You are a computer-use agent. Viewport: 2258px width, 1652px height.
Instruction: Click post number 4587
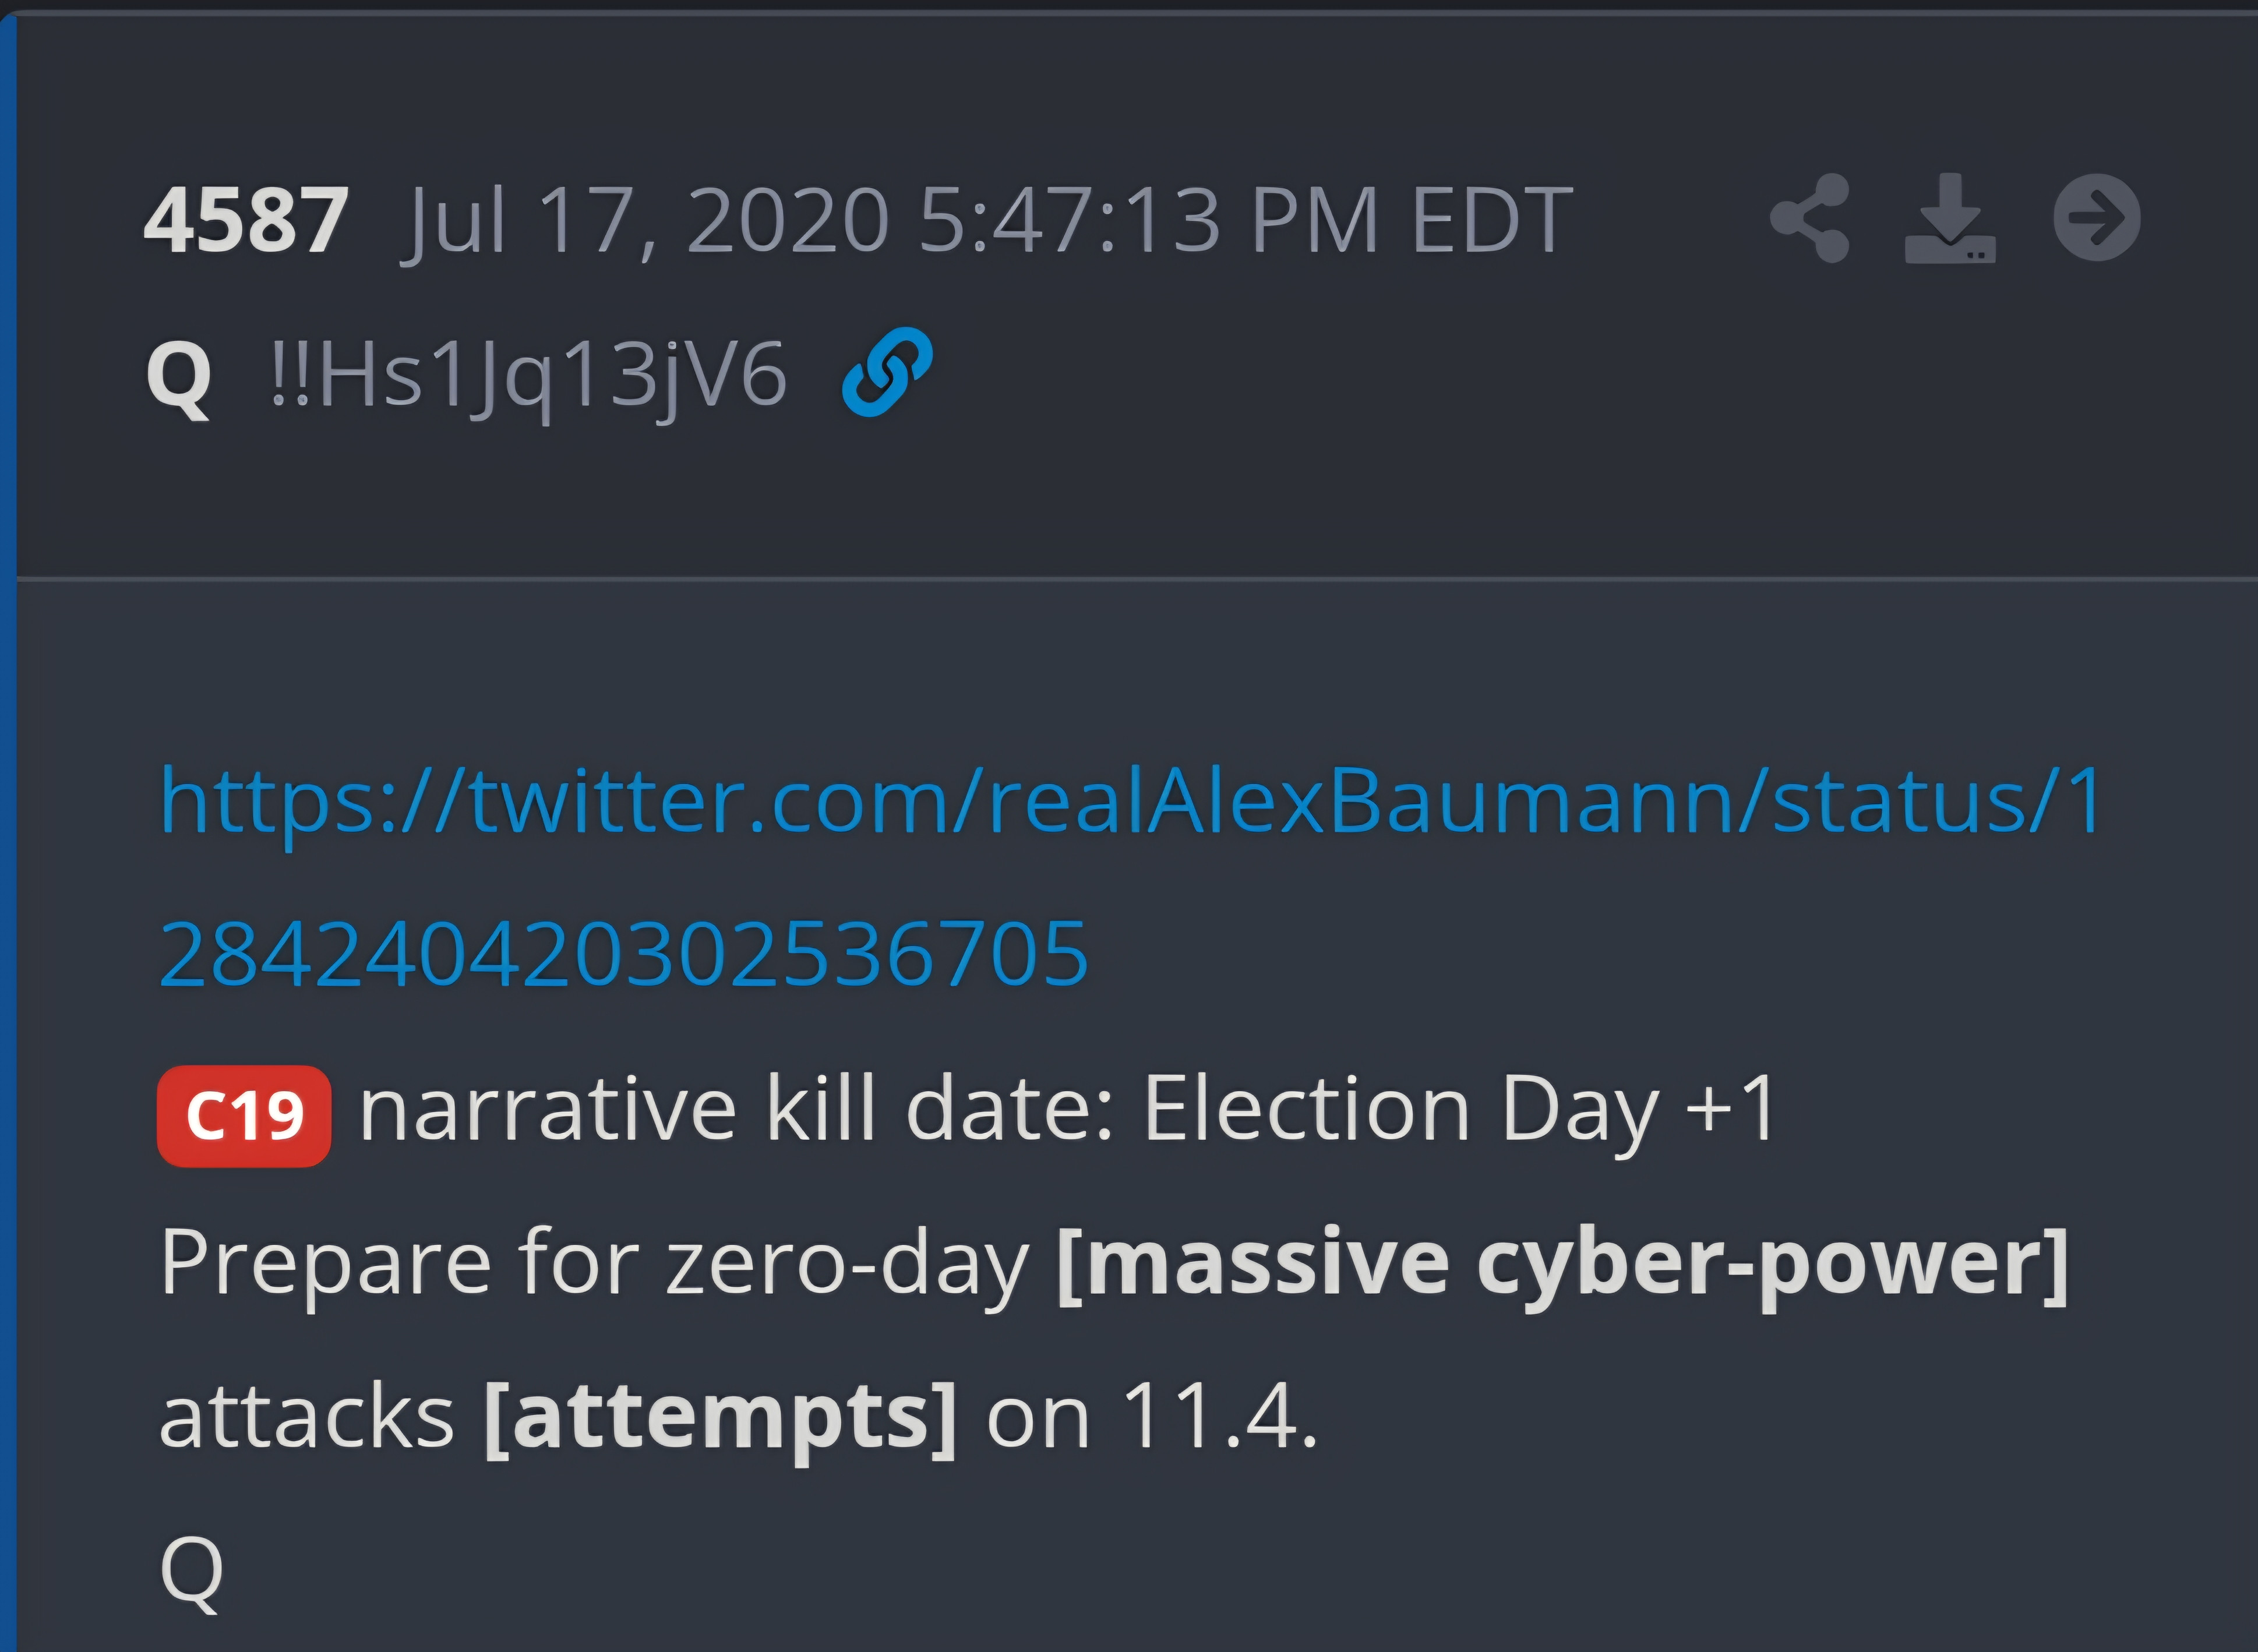246,220
